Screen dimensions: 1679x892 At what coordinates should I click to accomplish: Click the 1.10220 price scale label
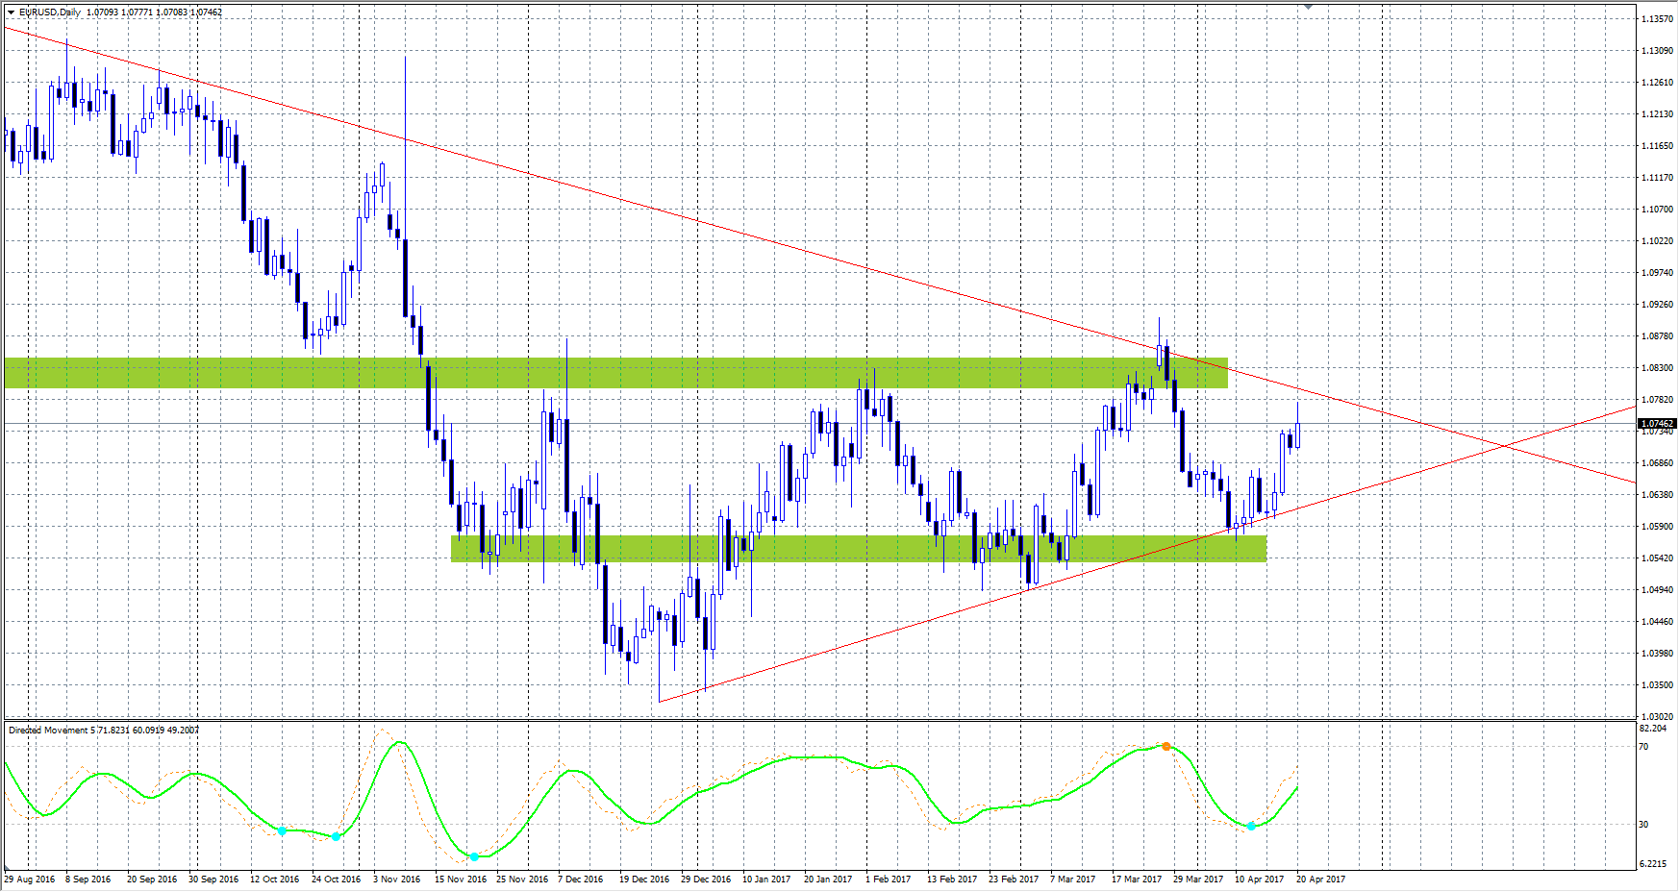tap(1657, 241)
